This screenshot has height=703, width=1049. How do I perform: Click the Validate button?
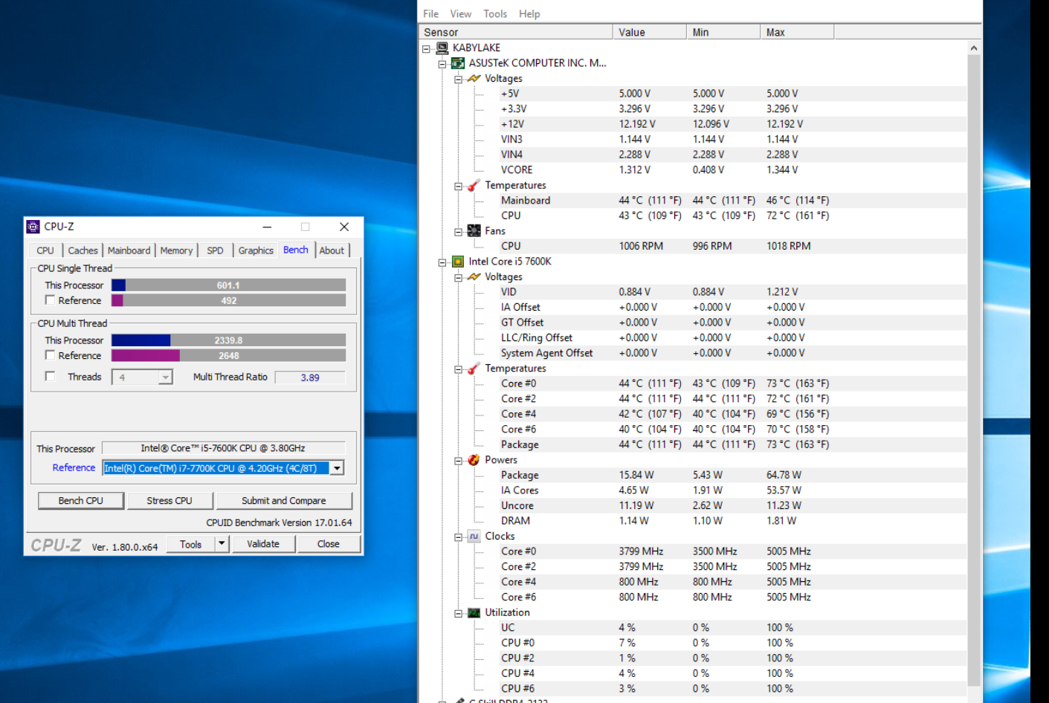coord(263,544)
